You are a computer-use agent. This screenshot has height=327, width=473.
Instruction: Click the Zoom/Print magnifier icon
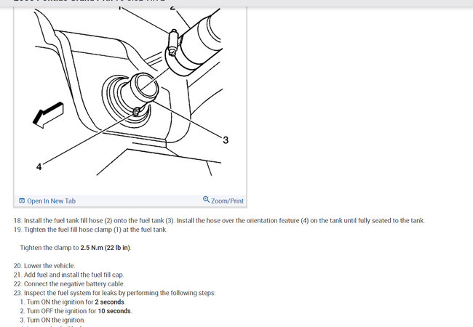(x=206, y=199)
